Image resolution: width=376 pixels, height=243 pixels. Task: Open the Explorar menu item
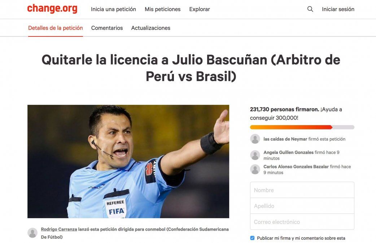[x=200, y=9]
